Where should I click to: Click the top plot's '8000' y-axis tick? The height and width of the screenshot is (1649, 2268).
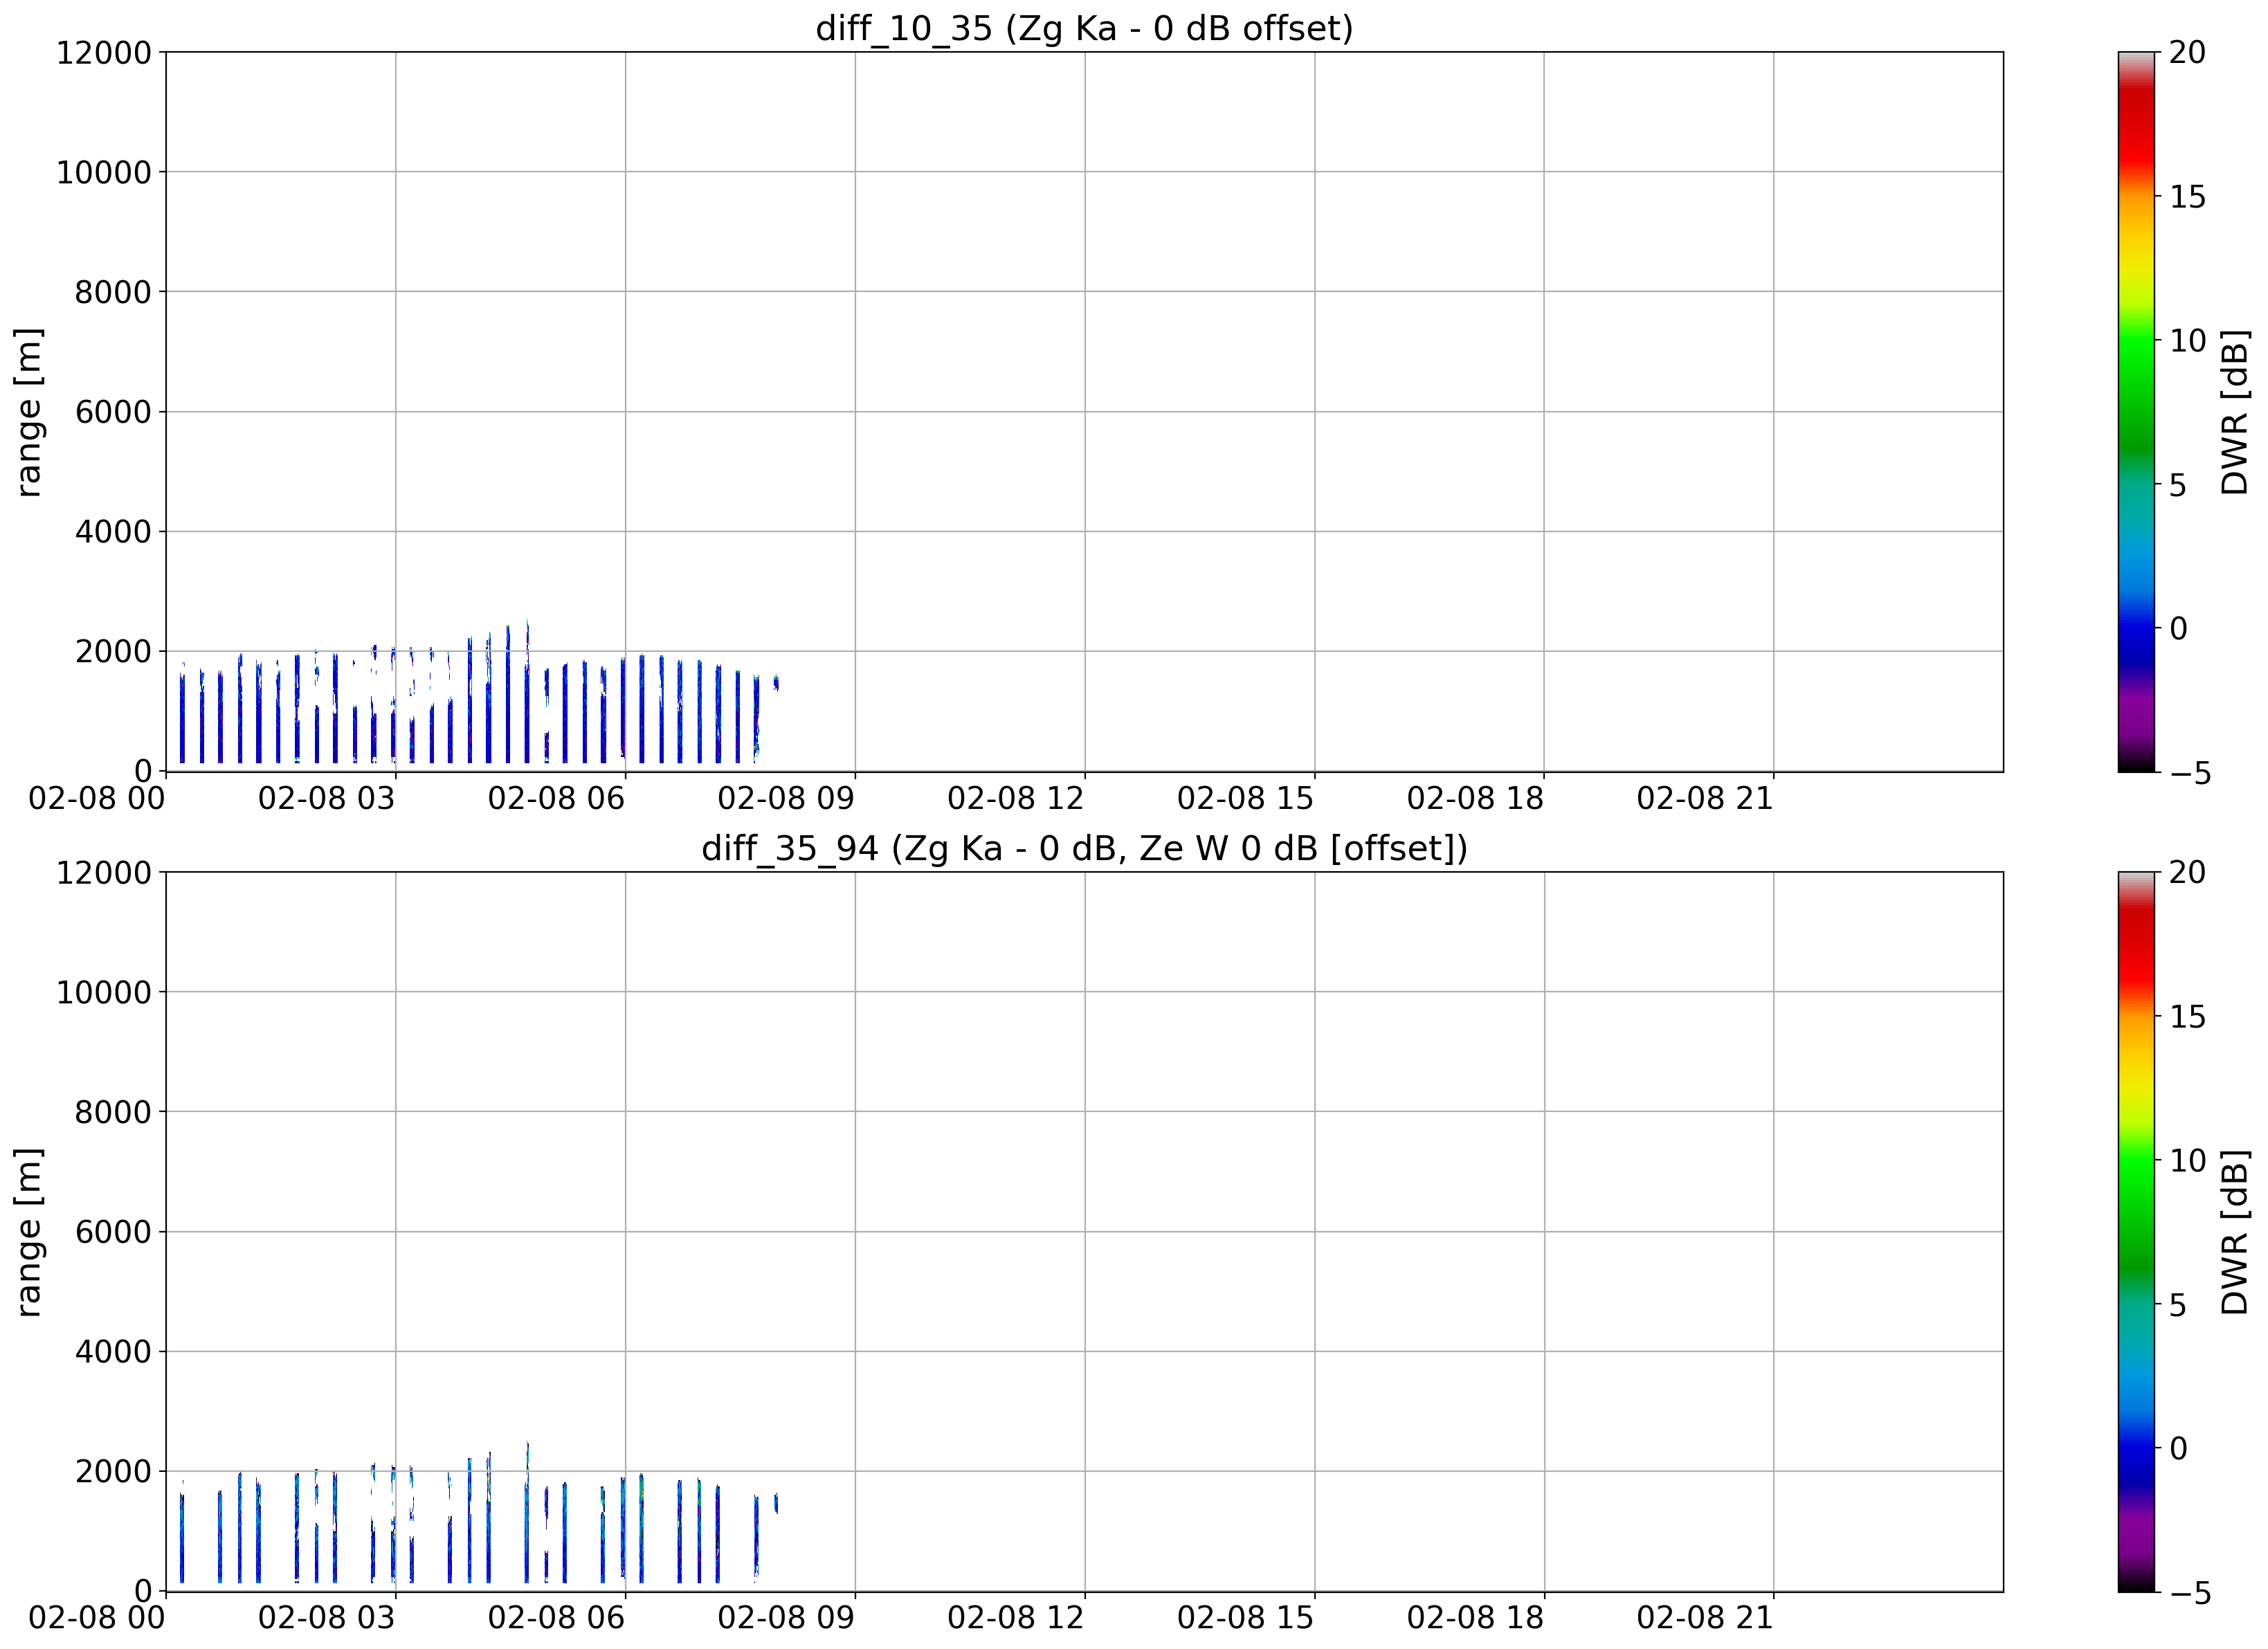pos(113,292)
